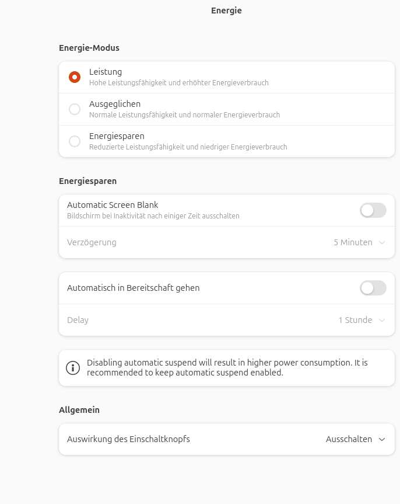Click the "Normale Leistungsfähigkeit" description under Ausgeglichen
Image resolution: width=400 pixels, height=504 pixels.
[x=184, y=115]
